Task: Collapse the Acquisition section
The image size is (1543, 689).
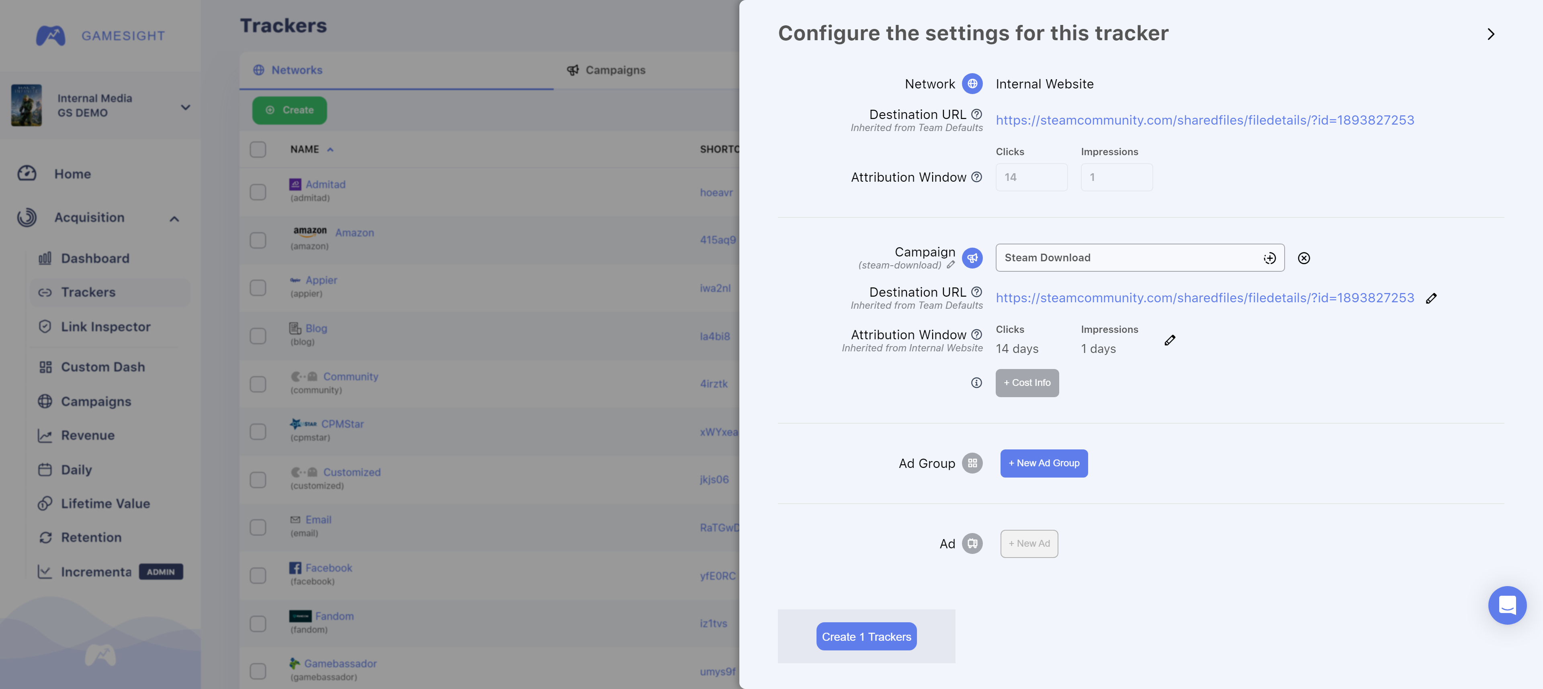Action: pyautogui.click(x=174, y=219)
